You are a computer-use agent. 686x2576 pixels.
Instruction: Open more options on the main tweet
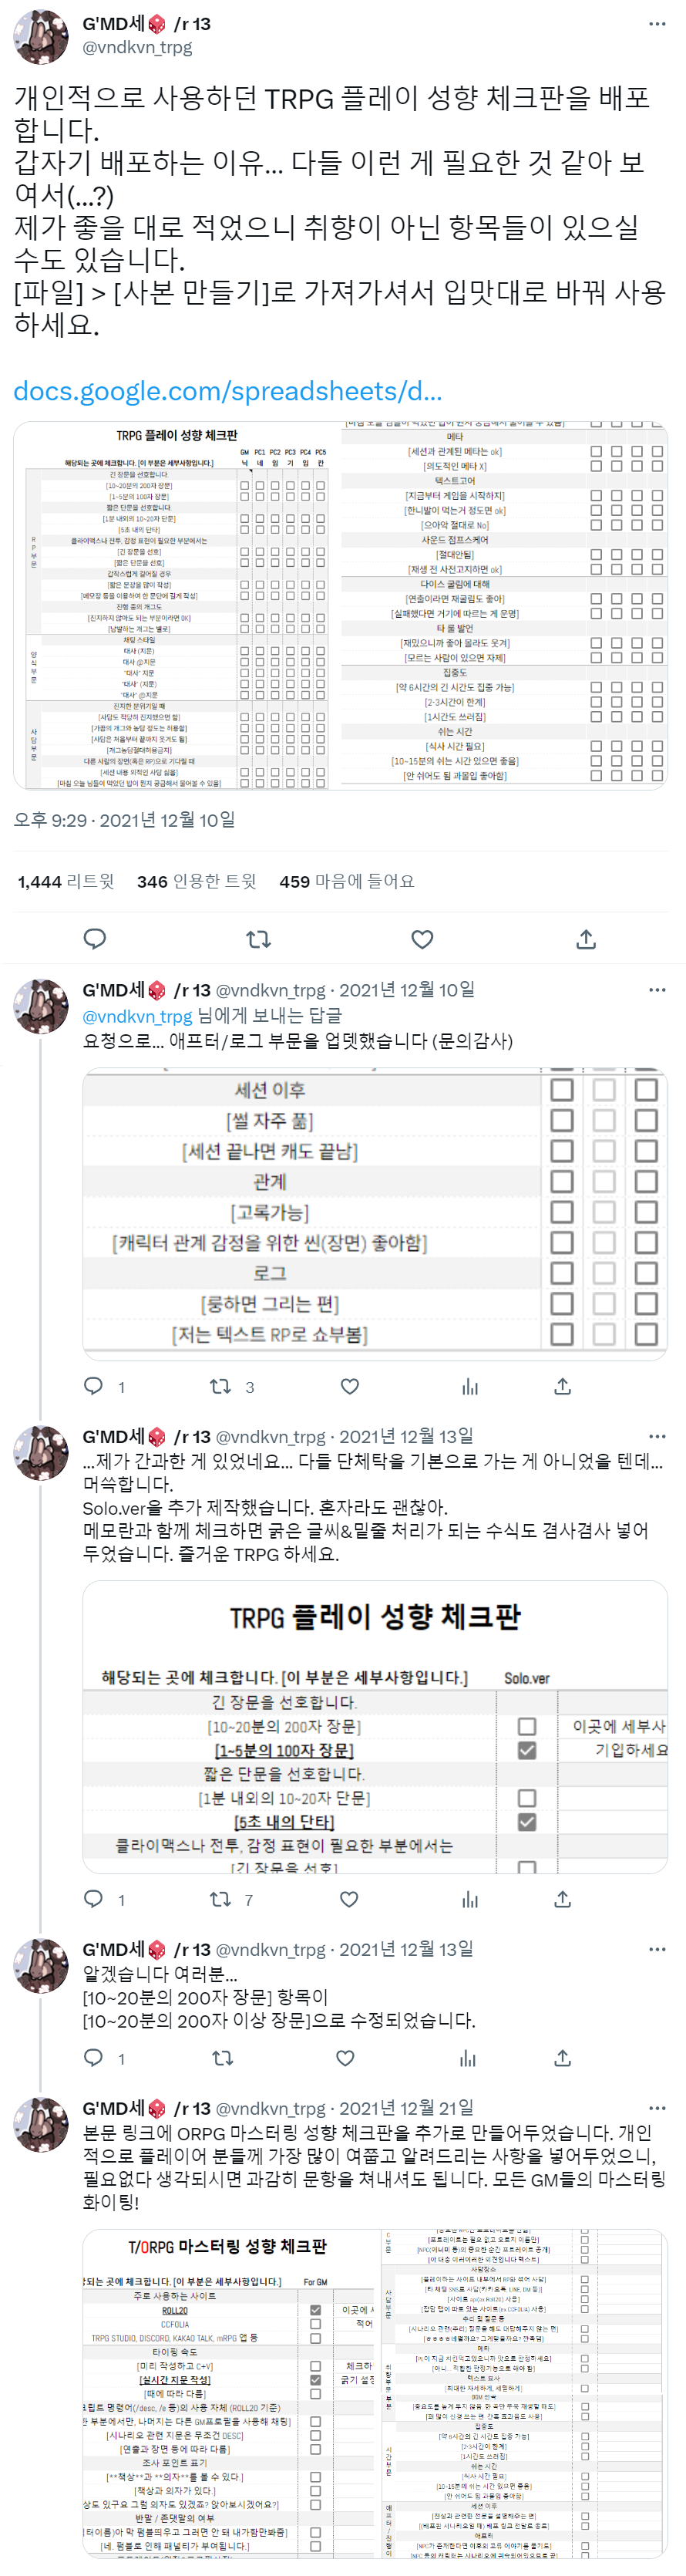[657, 24]
